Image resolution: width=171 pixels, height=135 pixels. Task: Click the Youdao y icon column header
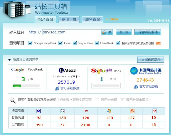click(155, 111)
